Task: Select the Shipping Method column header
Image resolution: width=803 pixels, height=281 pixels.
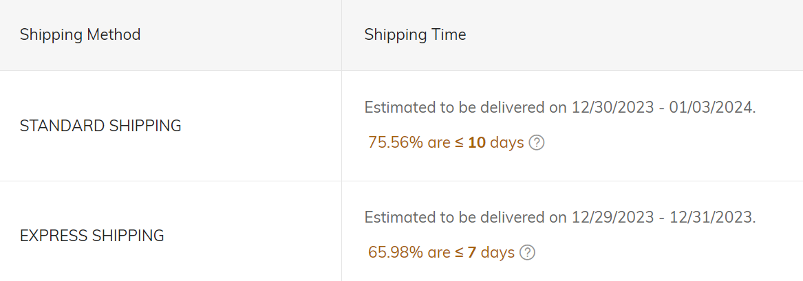Action: click(x=80, y=35)
